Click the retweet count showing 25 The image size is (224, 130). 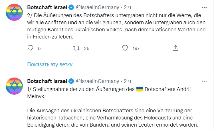pyautogui.click(x=87, y=48)
